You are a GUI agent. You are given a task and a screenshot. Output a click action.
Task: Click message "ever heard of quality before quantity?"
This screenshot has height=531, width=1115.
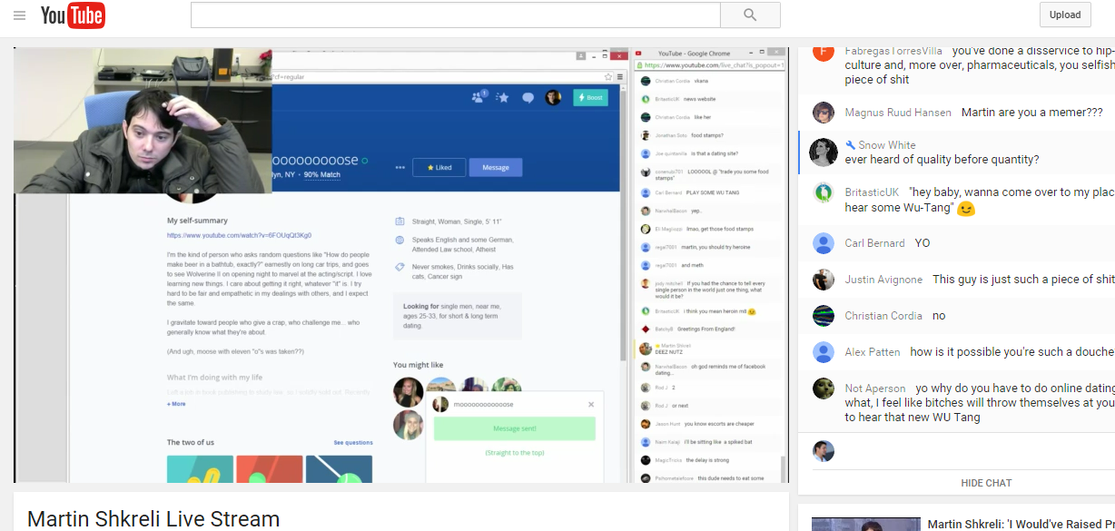point(942,160)
